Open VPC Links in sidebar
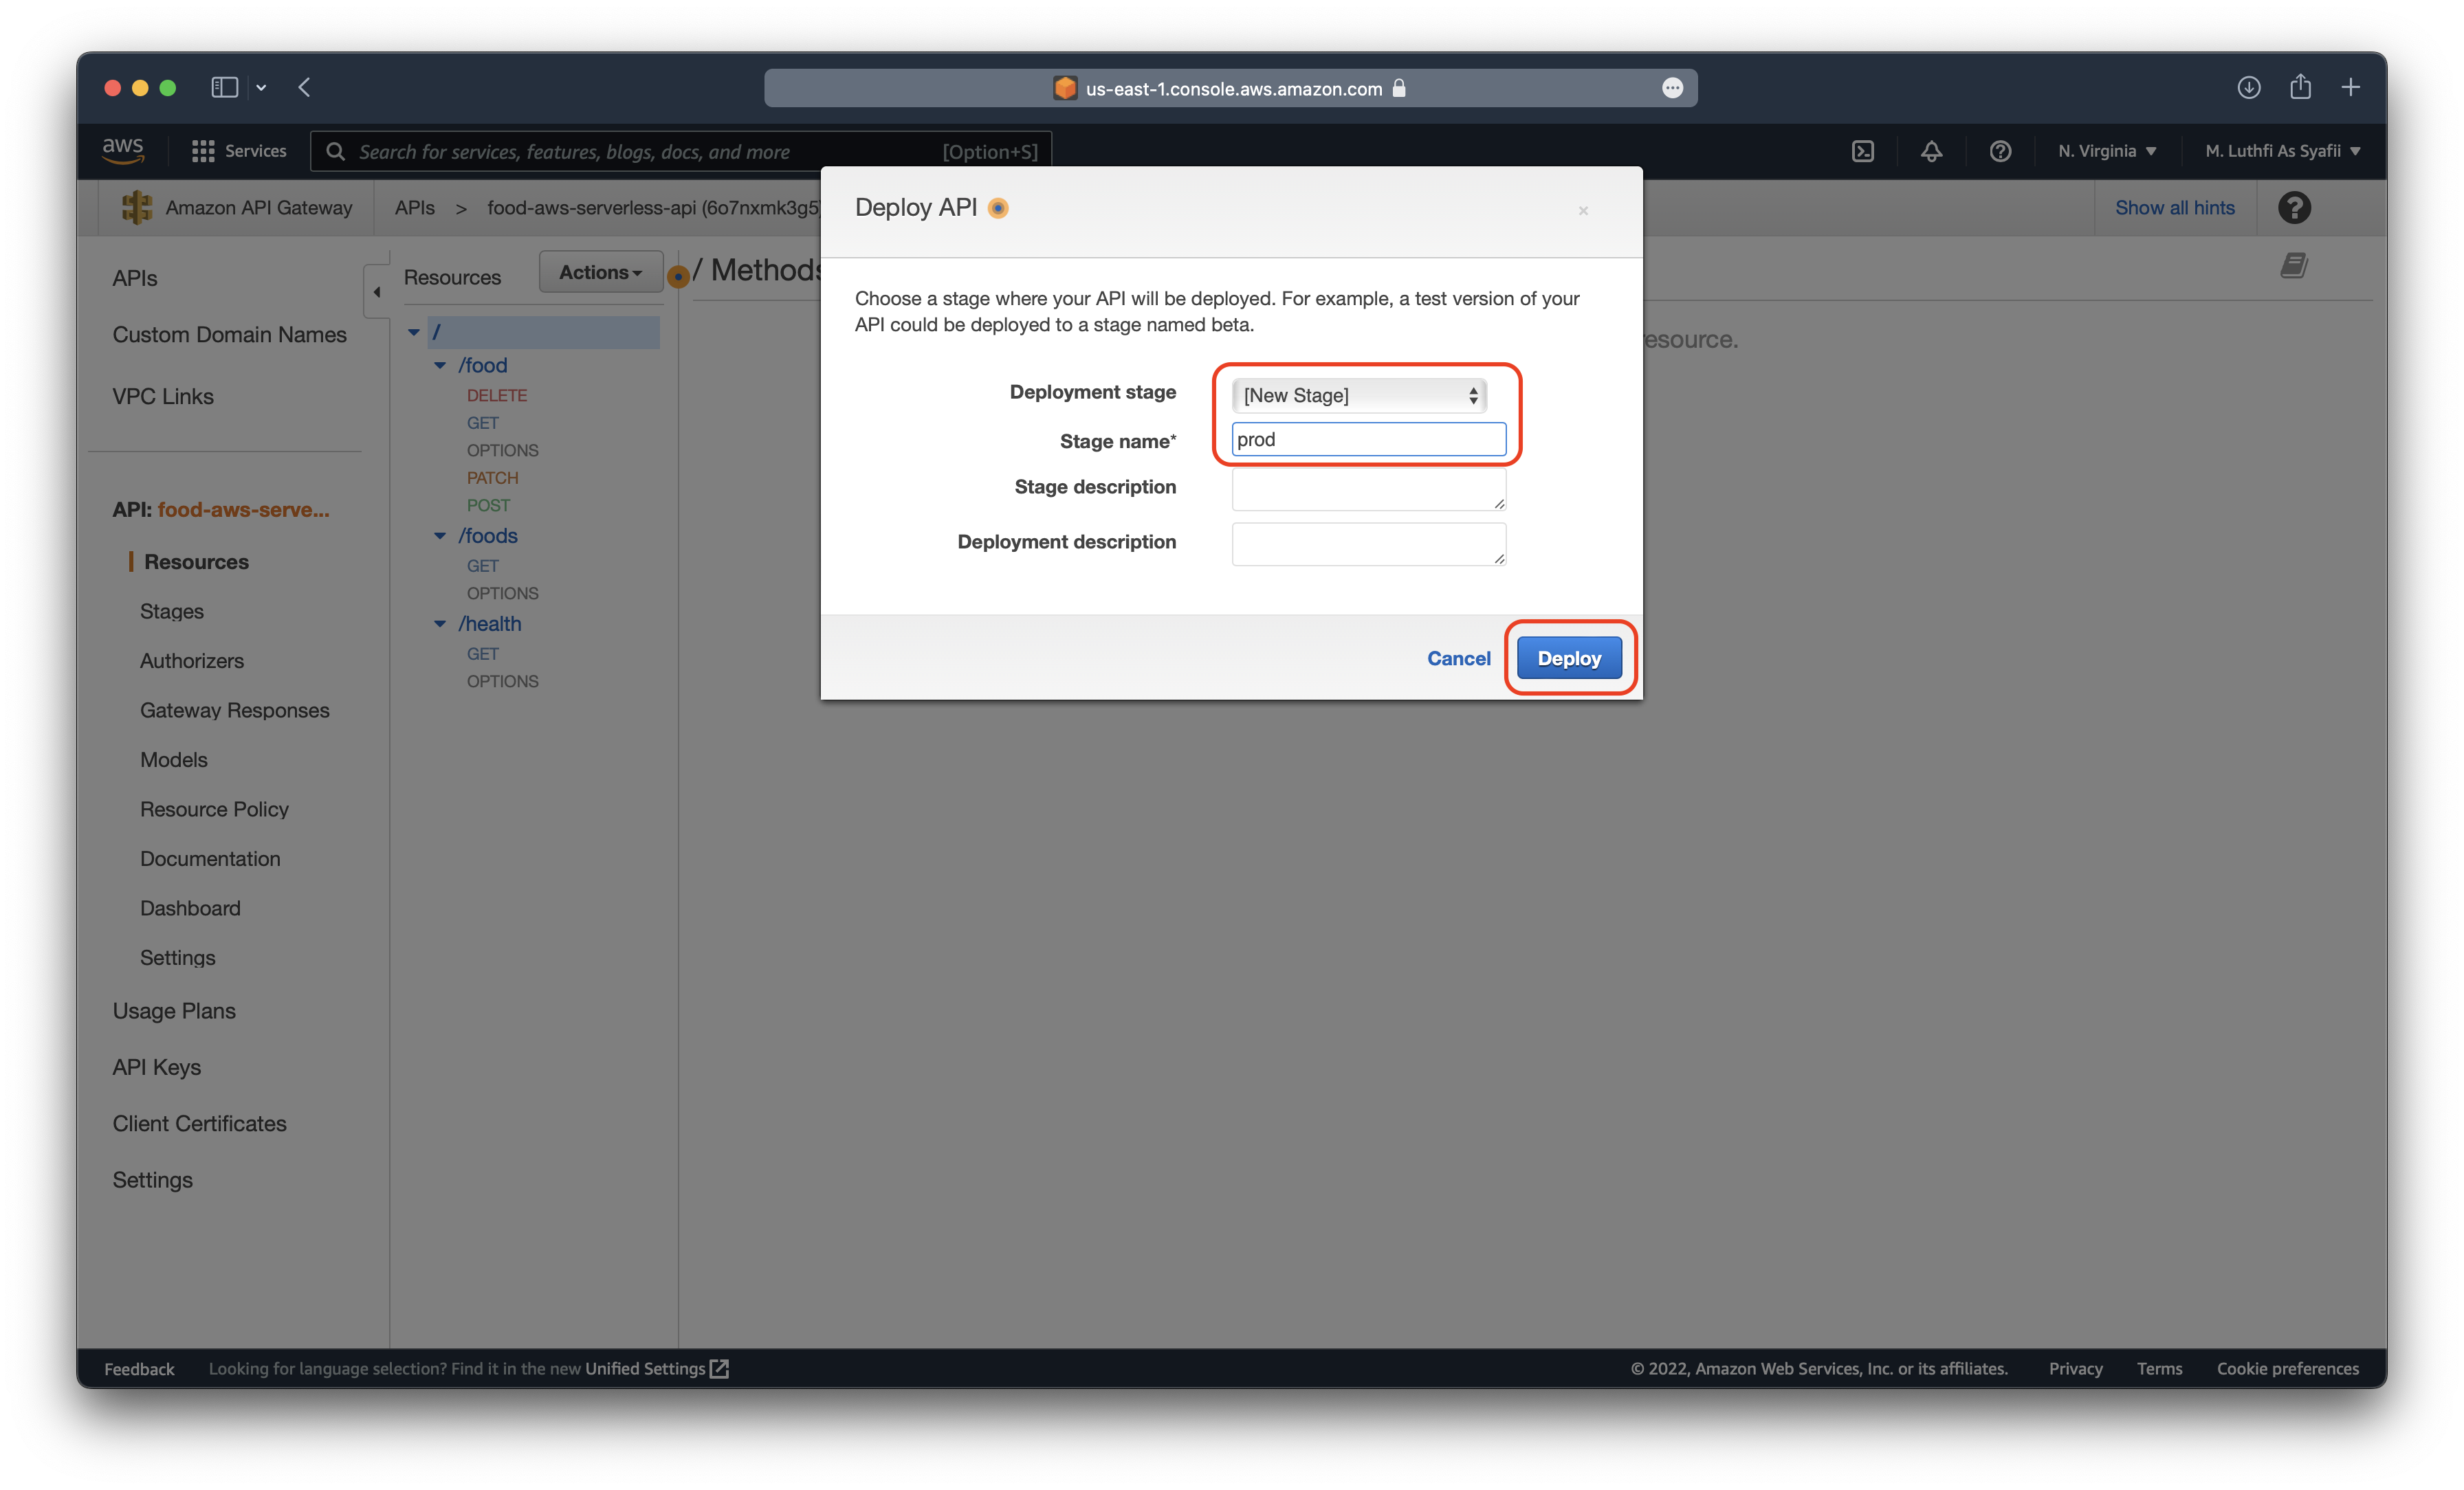This screenshot has width=2464, height=1490. (x=162, y=396)
